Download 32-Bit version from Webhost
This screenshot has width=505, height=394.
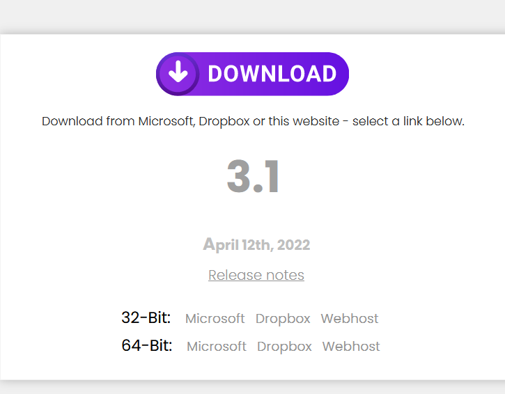coord(350,318)
